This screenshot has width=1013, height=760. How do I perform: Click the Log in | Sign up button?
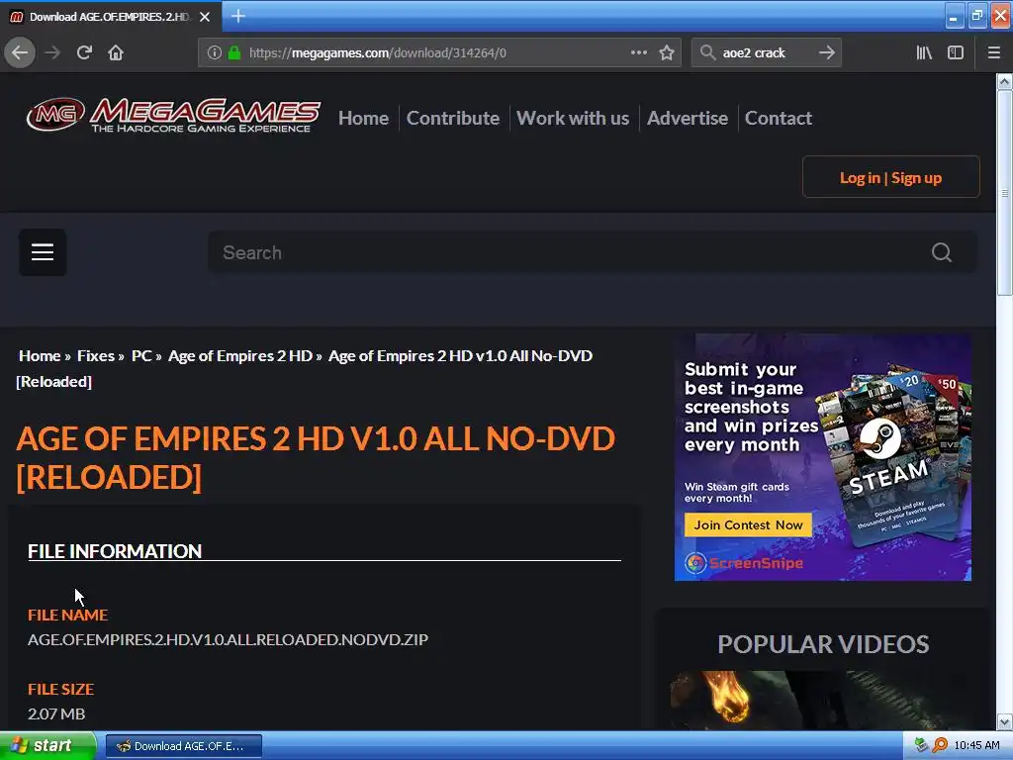tap(891, 177)
